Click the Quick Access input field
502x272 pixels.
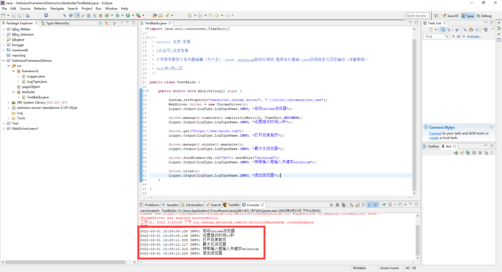(418, 16)
